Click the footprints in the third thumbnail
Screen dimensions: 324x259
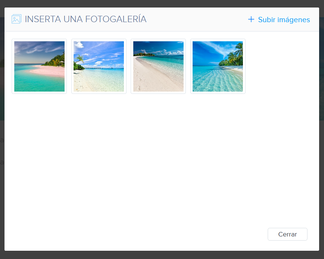click(140, 86)
